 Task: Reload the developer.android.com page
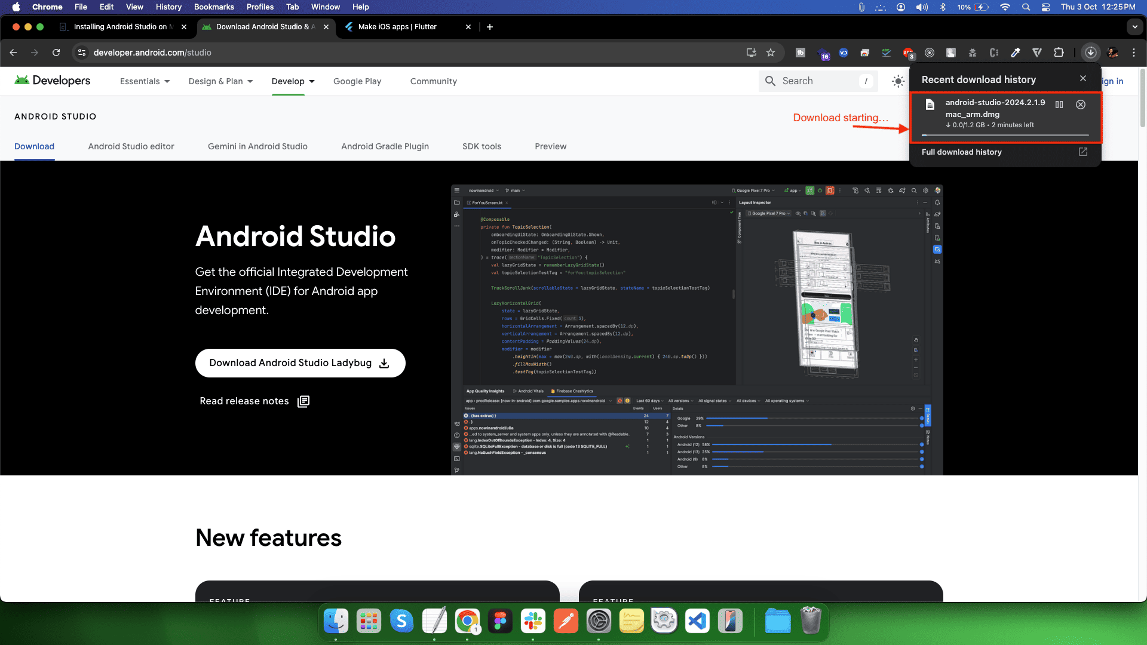[x=56, y=53]
